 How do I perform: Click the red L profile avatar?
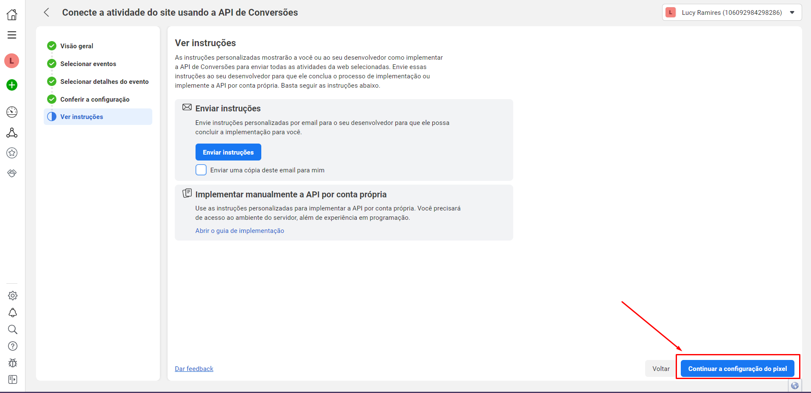pyautogui.click(x=12, y=61)
